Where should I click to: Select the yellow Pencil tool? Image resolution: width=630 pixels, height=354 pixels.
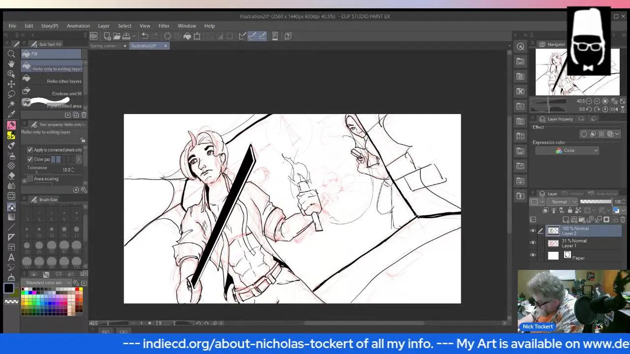[11, 135]
